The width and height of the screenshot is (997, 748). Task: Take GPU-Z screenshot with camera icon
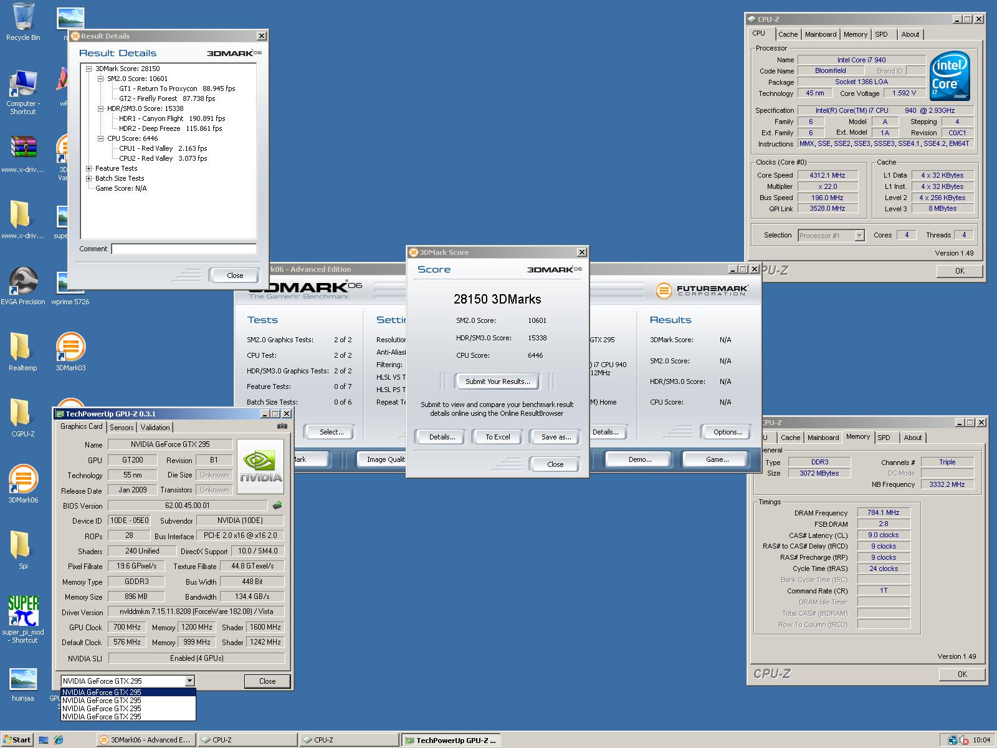coord(282,426)
